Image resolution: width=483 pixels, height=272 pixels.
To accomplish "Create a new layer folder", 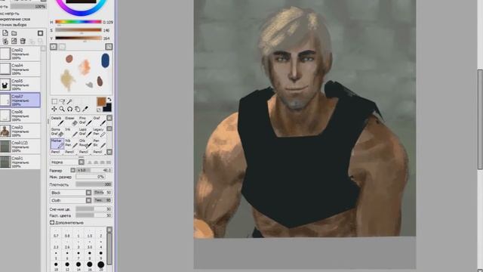I will pyautogui.click(x=14, y=33).
